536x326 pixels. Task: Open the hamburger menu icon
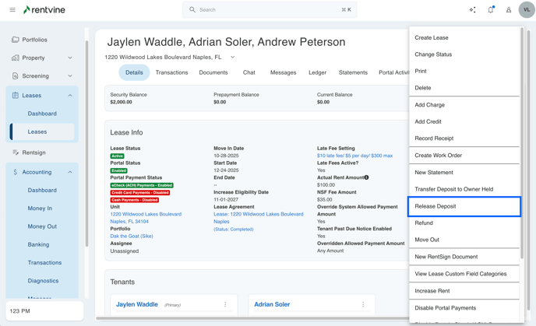[12, 10]
